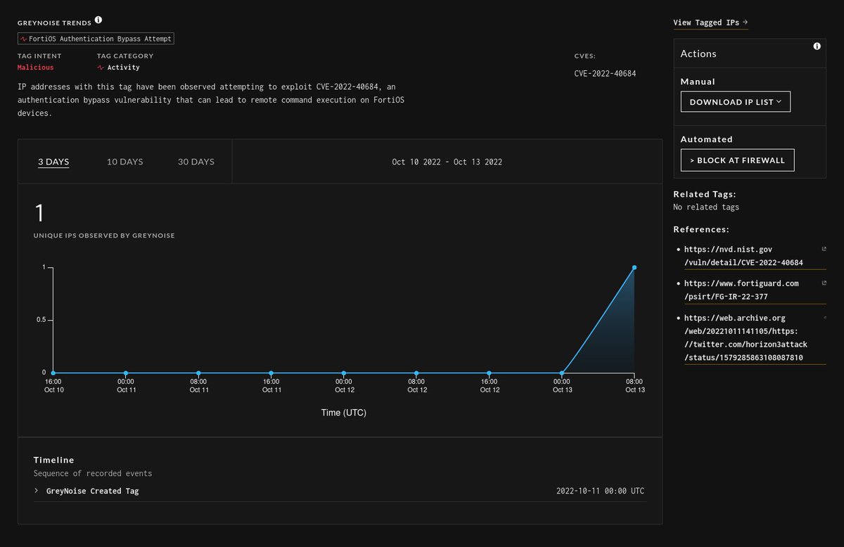
Task: Click date range Oct 10 2022 - Oct 13 2022
Action: (x=447, y=162)
